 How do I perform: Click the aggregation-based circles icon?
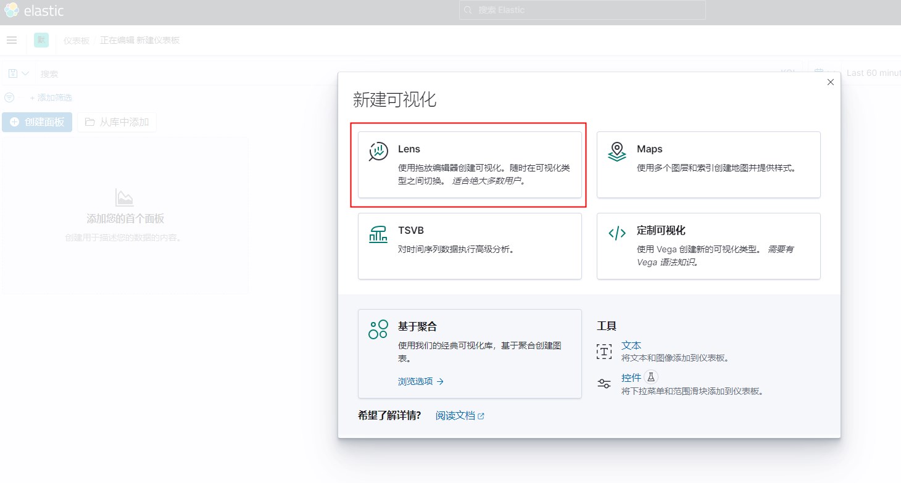point(378,329)
